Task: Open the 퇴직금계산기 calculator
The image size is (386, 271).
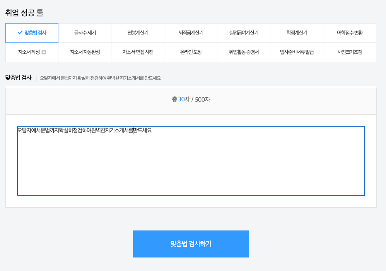Action: 191,33
